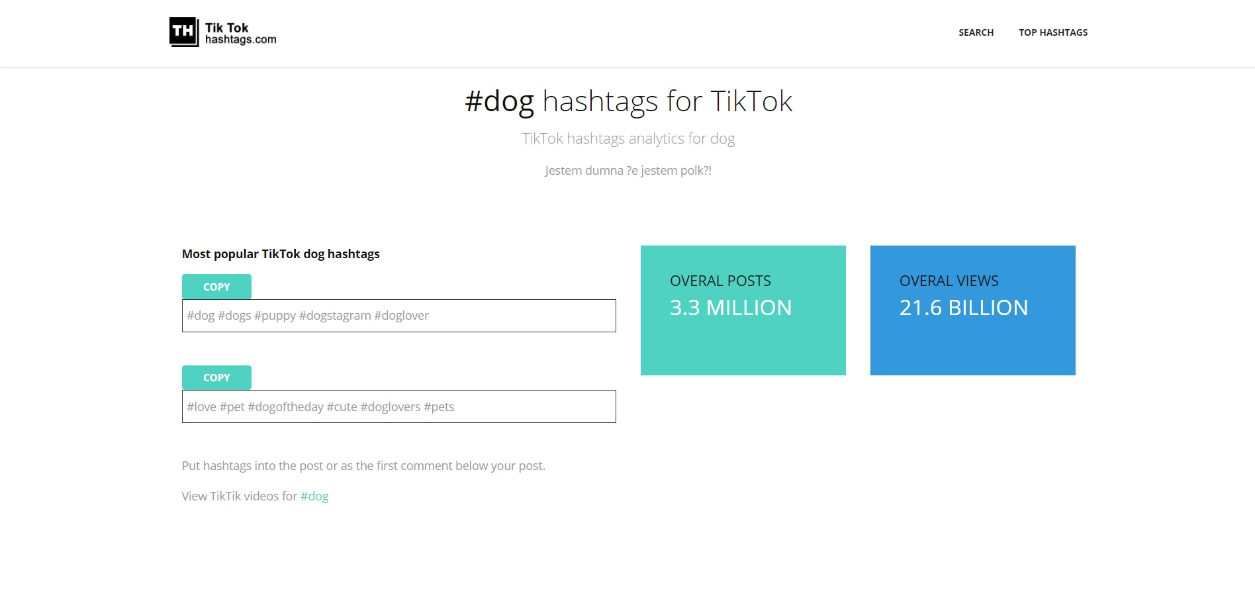Copy the second hashtag set with #love
Image resolution: width=1255 pixels, height=607 pixels.
[x=216, y=377]
